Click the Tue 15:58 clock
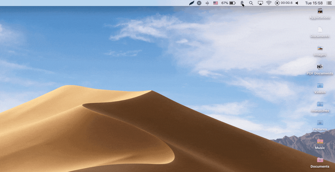 pyautogui.click(x=314, y=3)
